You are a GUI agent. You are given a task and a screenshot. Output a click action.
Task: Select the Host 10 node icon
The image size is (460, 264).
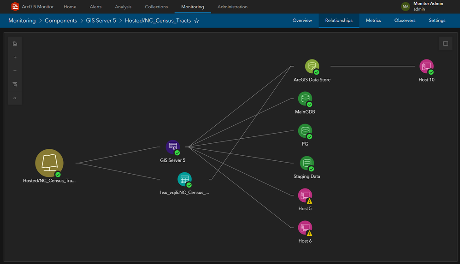click(x=426, y=66)
